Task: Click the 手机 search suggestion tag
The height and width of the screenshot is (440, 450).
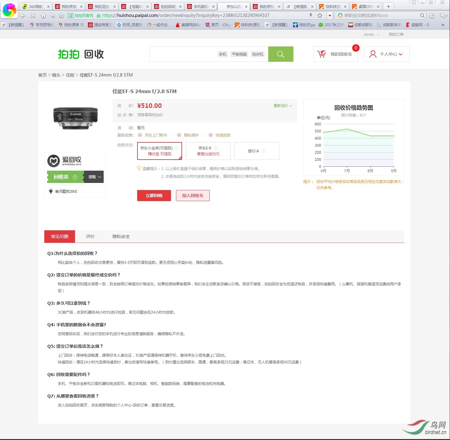Action: [x=223, y=54]
